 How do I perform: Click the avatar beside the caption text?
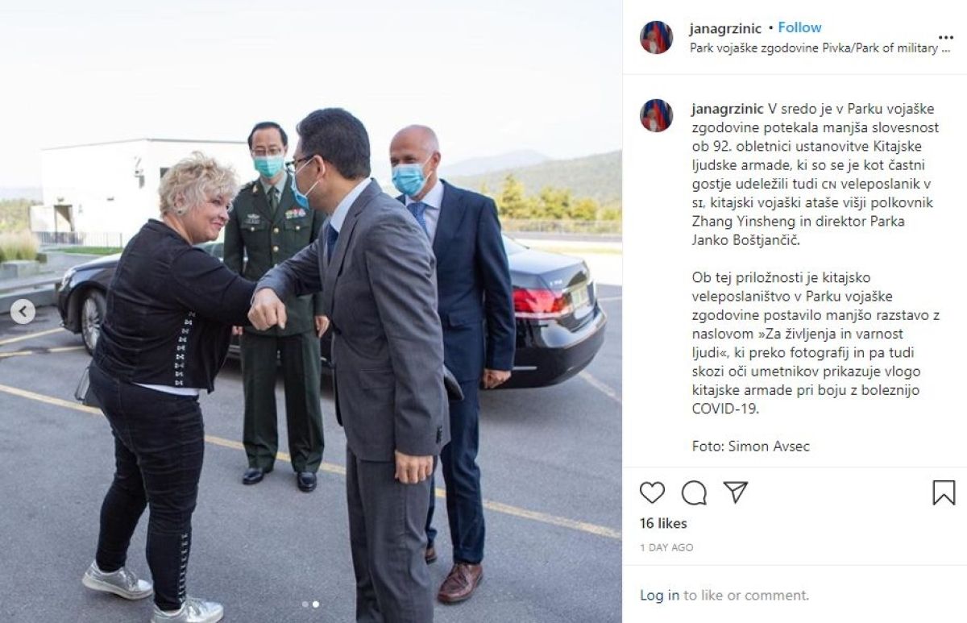click(x=656, y=115)
